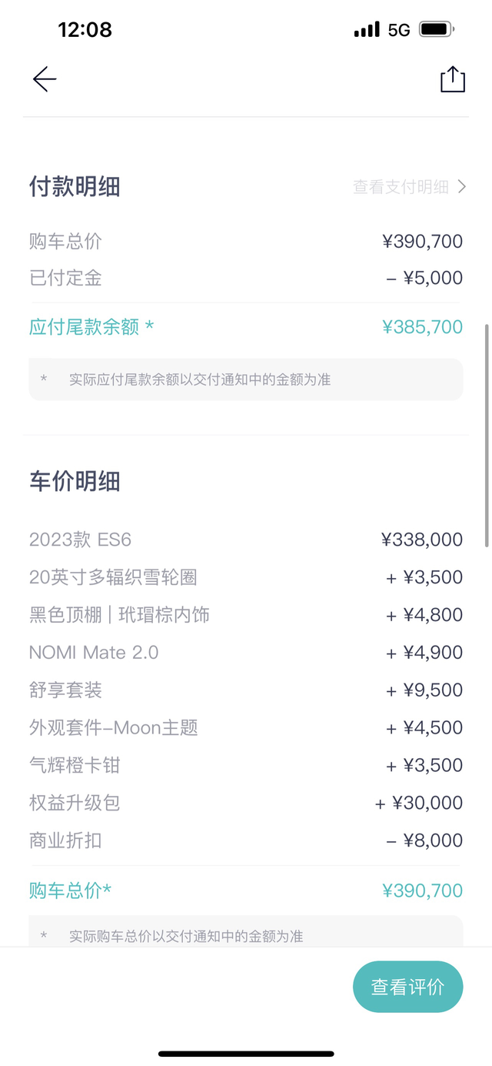Click the asterisk note icon below 应付尾款余额
This screenshot has height=1066, width=492.
point(43,378)
